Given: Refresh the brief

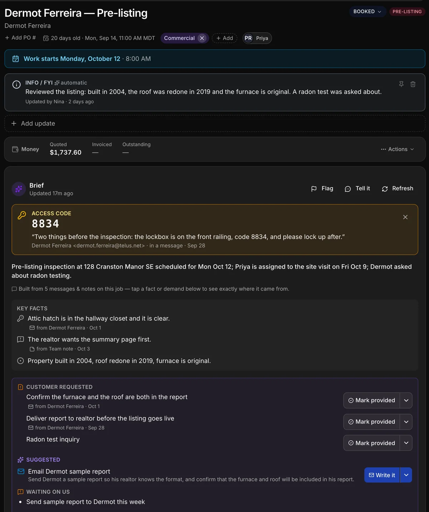Looking at the screenshot, I should click(398, 189).
